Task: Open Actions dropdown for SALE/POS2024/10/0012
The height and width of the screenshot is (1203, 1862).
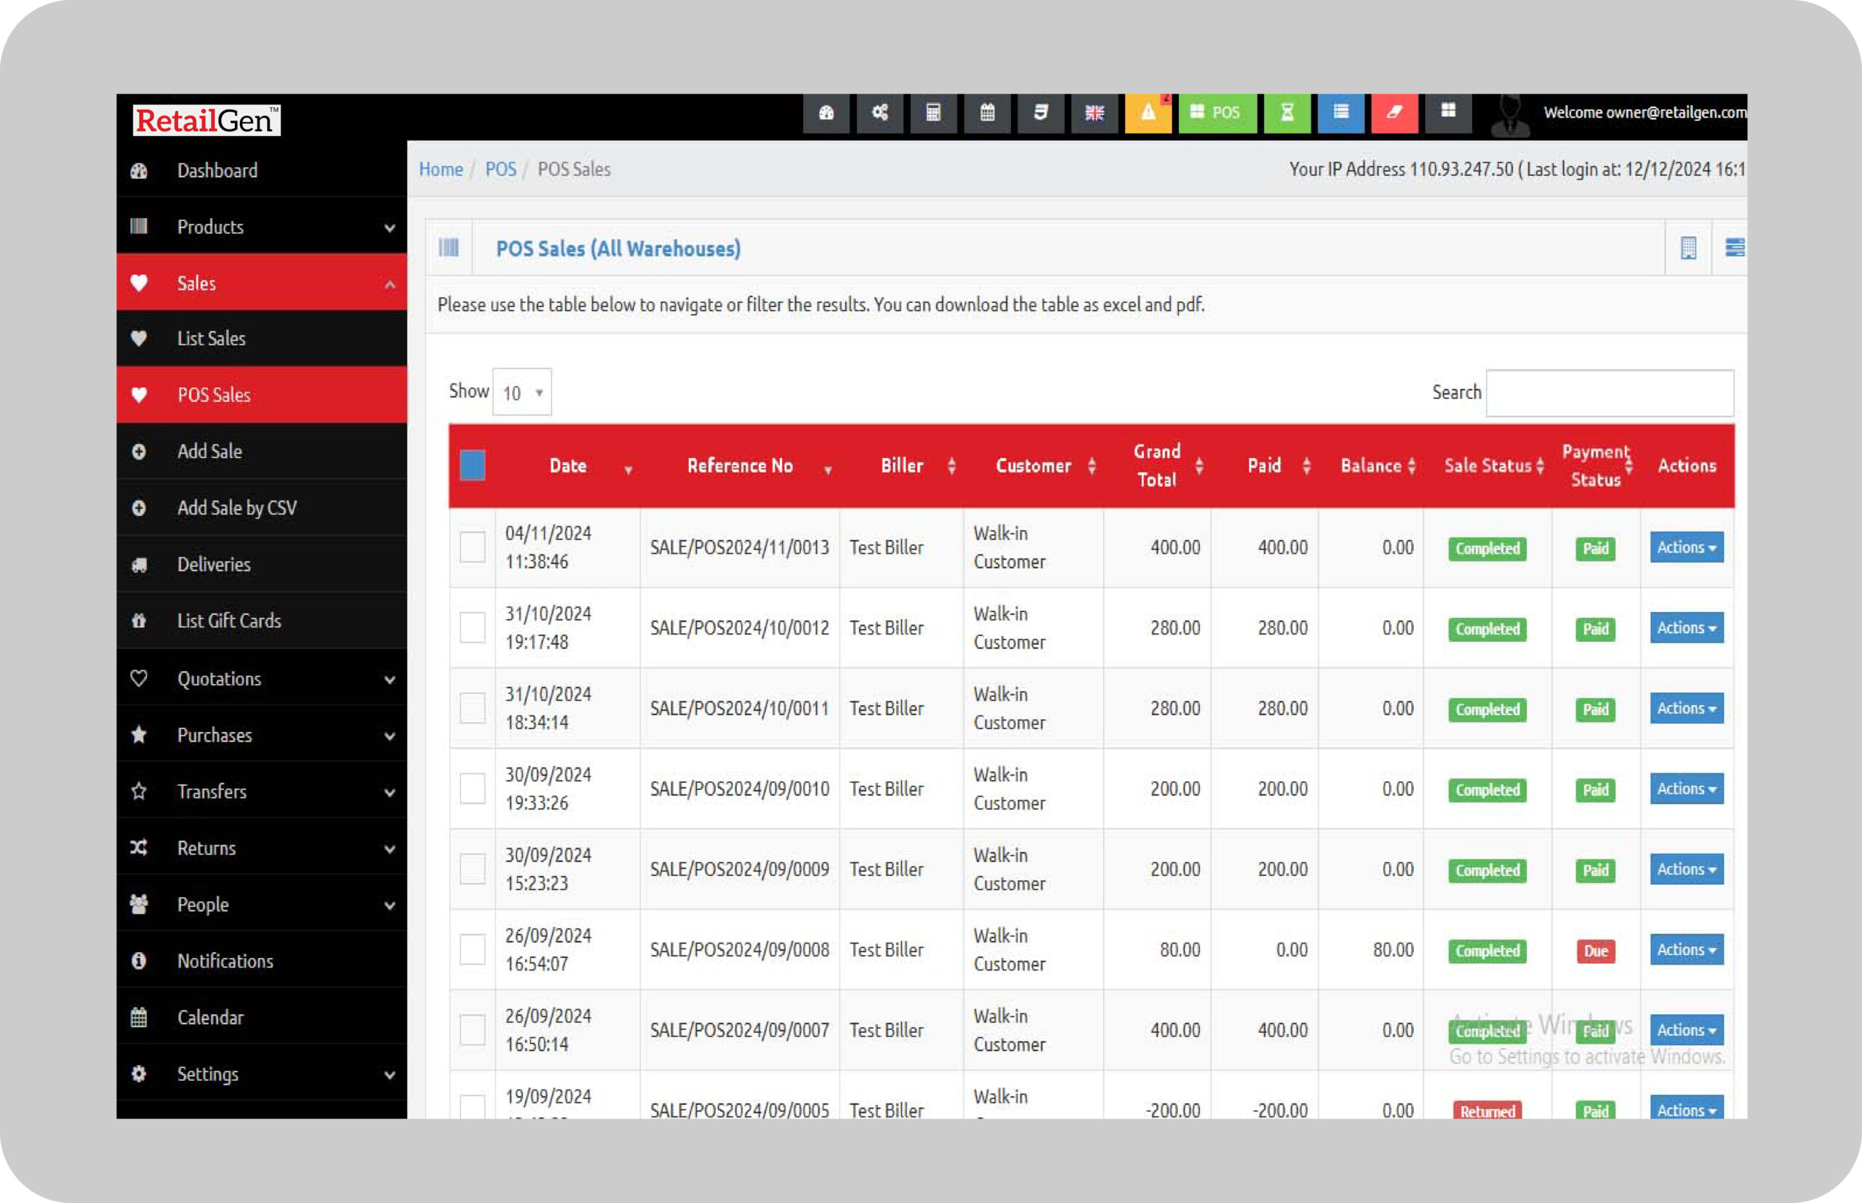Action: [x=1686, y=627]
